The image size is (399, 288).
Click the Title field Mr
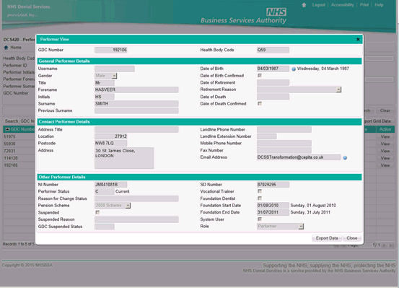click(x=105, y=83)
